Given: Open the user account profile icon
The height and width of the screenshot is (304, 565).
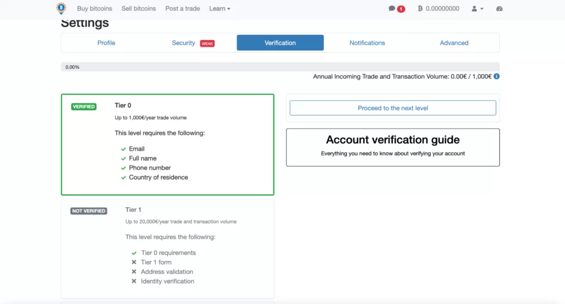Looking at the screenshot, I should [474, 9].
